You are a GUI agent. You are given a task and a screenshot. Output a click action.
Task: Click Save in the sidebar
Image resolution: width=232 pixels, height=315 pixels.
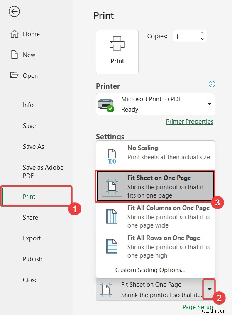(29, 125)
